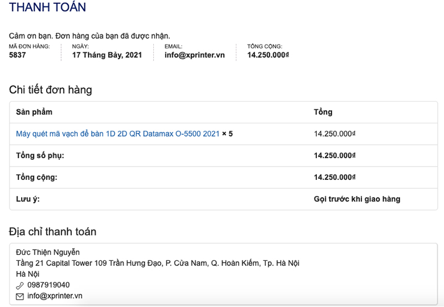The width and height of the screenshot is (444, 307).
Task: Click the phone icon in billing address
Action: click(x=20, y=285)
